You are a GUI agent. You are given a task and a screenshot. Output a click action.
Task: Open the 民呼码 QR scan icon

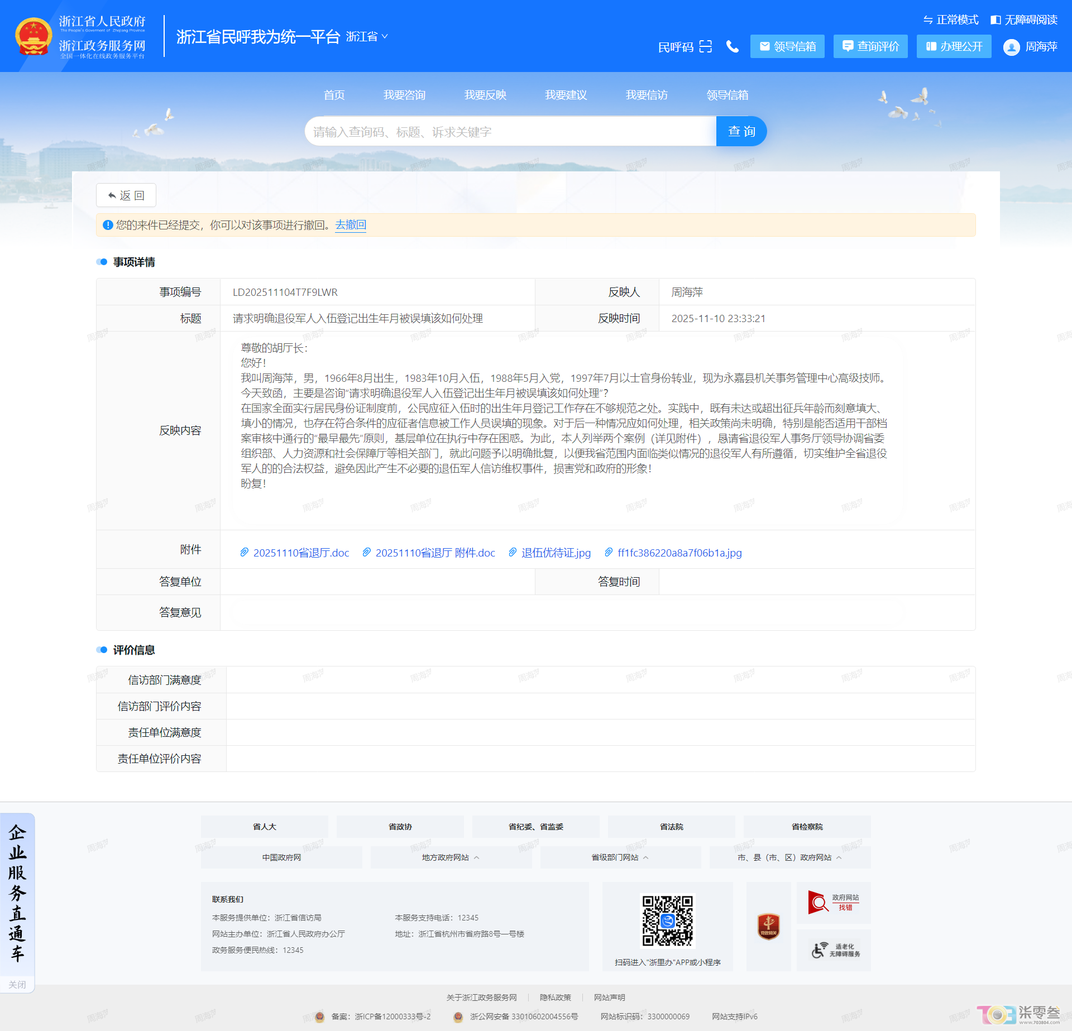[706, 47]
